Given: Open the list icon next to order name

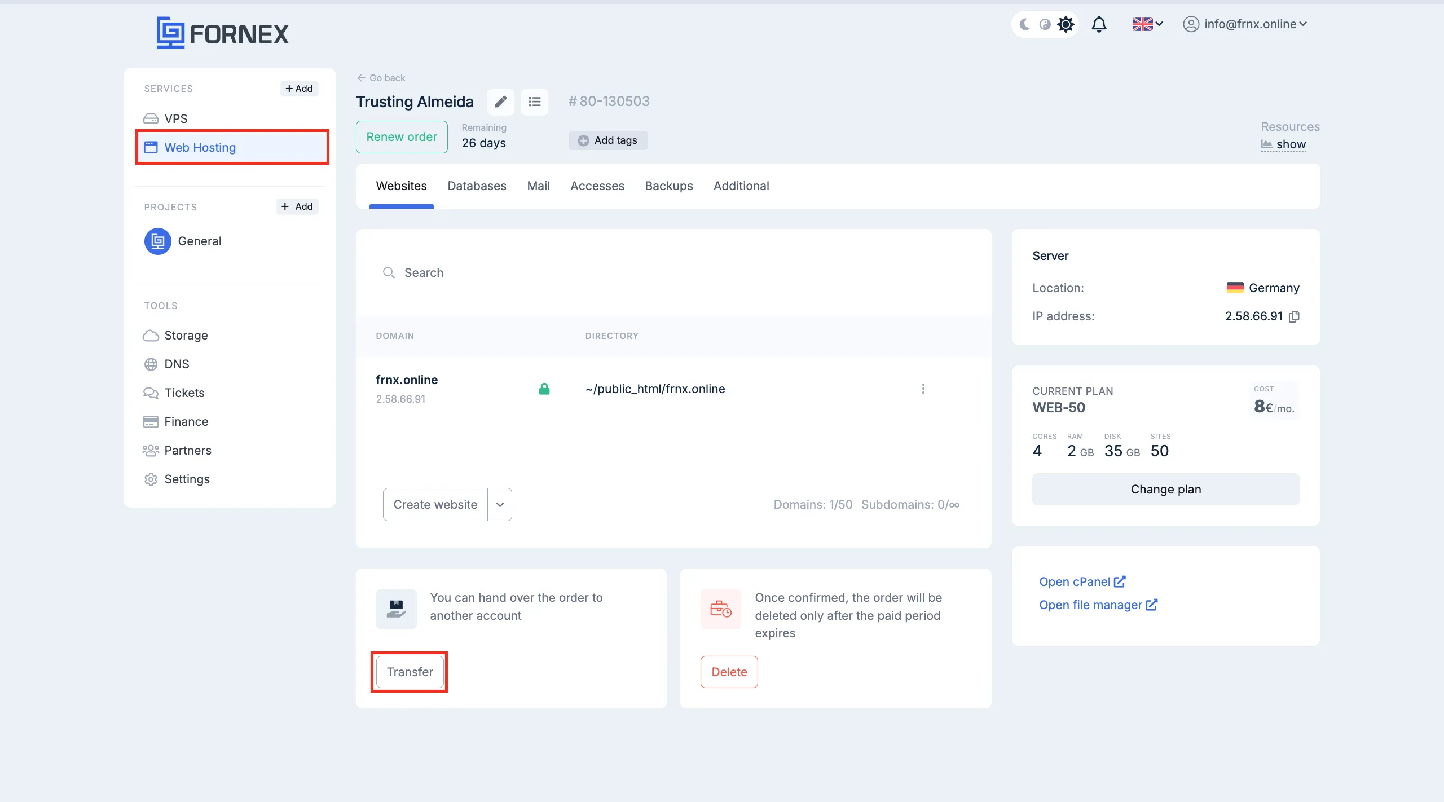Looking at the screenshot, I should [534, 102].
